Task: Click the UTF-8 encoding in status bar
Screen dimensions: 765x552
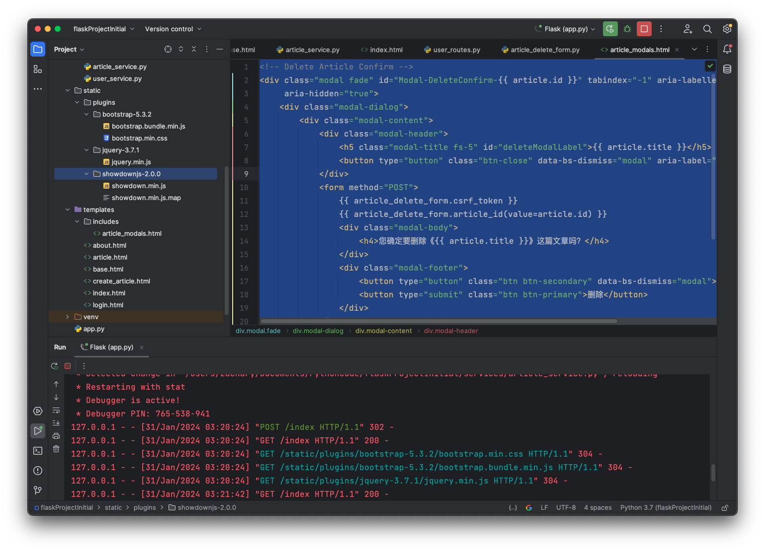Action: click(566, 508)
